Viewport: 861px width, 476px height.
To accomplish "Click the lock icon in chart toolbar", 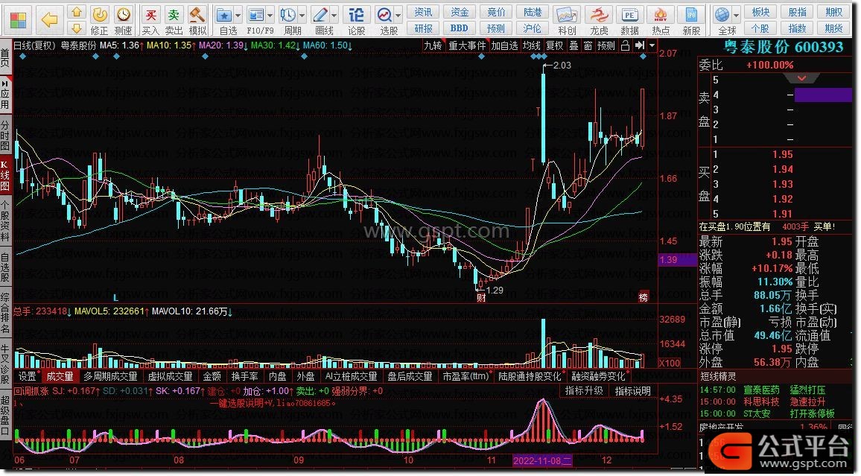I will click(625, 45).
